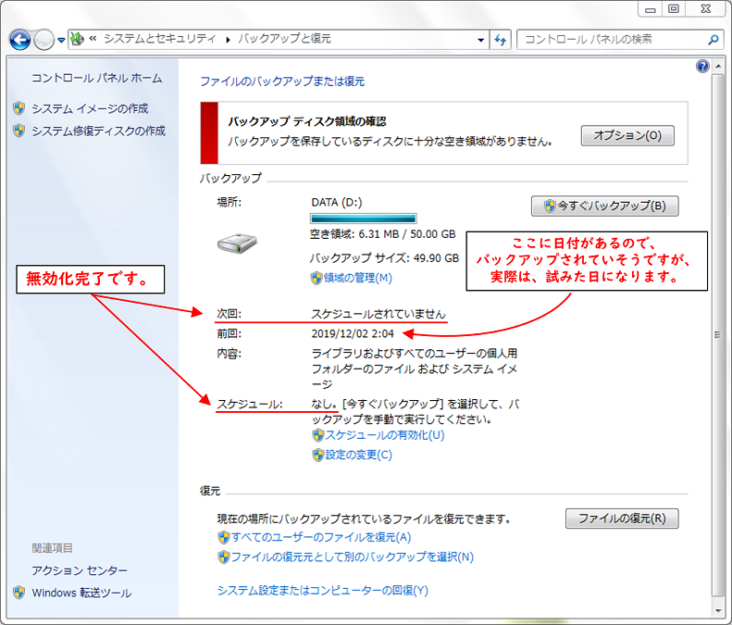Image resolution: width=732 pixels, height=625 pixels.
Task: Minimize the Backup and Restore window
Action: pyautogui.click(x=651, y=9)
